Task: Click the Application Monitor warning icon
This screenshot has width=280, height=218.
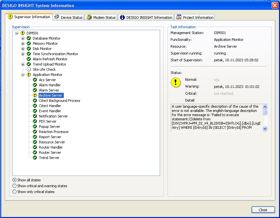Action: [29, 75]
